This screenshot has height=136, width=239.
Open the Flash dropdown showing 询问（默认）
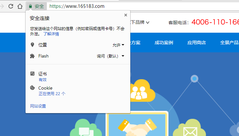click(111, 56)
